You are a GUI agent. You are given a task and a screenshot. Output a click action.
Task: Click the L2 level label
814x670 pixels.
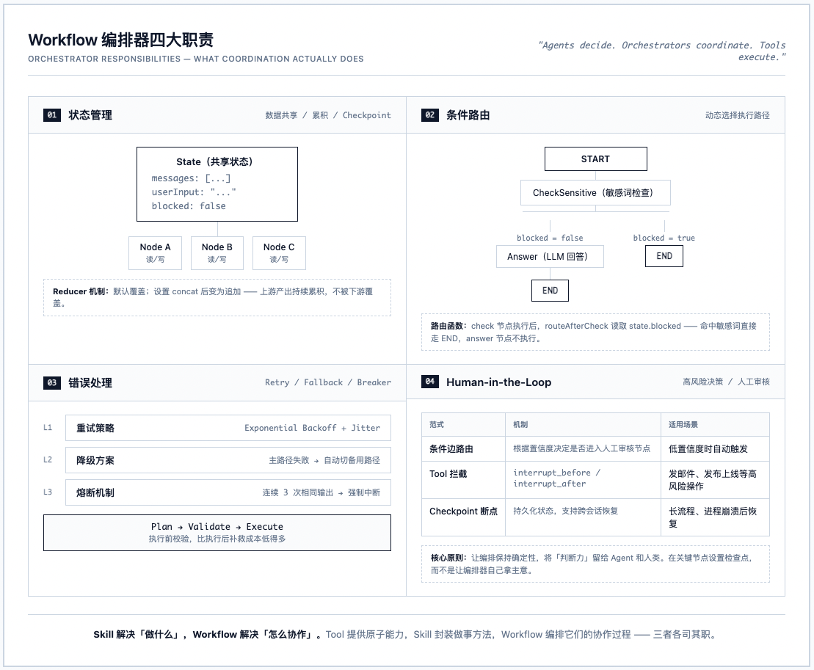tap(48, 460)
